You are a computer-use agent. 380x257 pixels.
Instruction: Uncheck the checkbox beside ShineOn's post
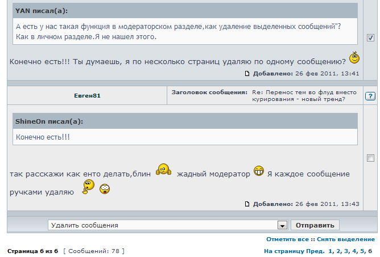370,37
